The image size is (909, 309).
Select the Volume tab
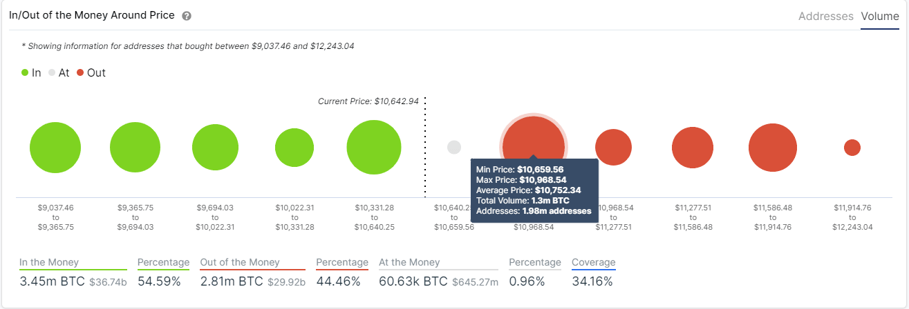[x=879, y=16]
